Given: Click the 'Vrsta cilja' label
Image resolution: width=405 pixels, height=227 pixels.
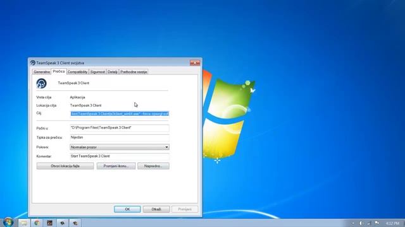Looking at the screenshot, I should [x=44, y=97].
